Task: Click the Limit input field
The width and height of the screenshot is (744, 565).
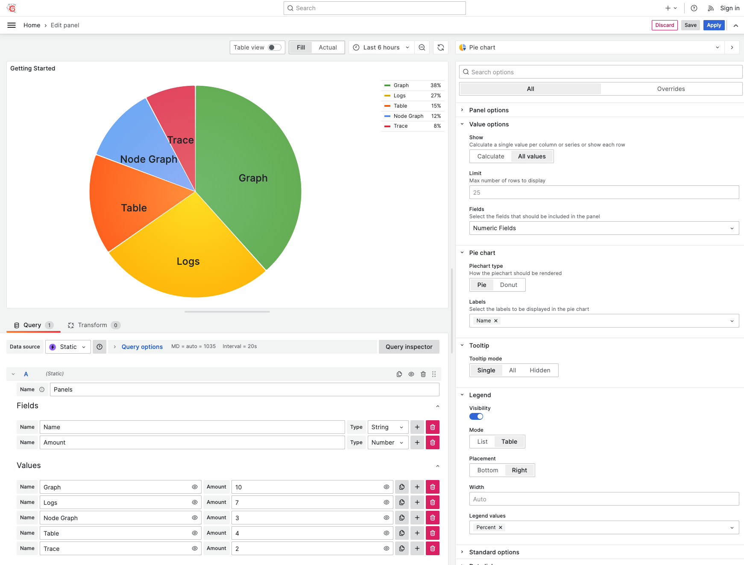Action: [x=603, y=192]
